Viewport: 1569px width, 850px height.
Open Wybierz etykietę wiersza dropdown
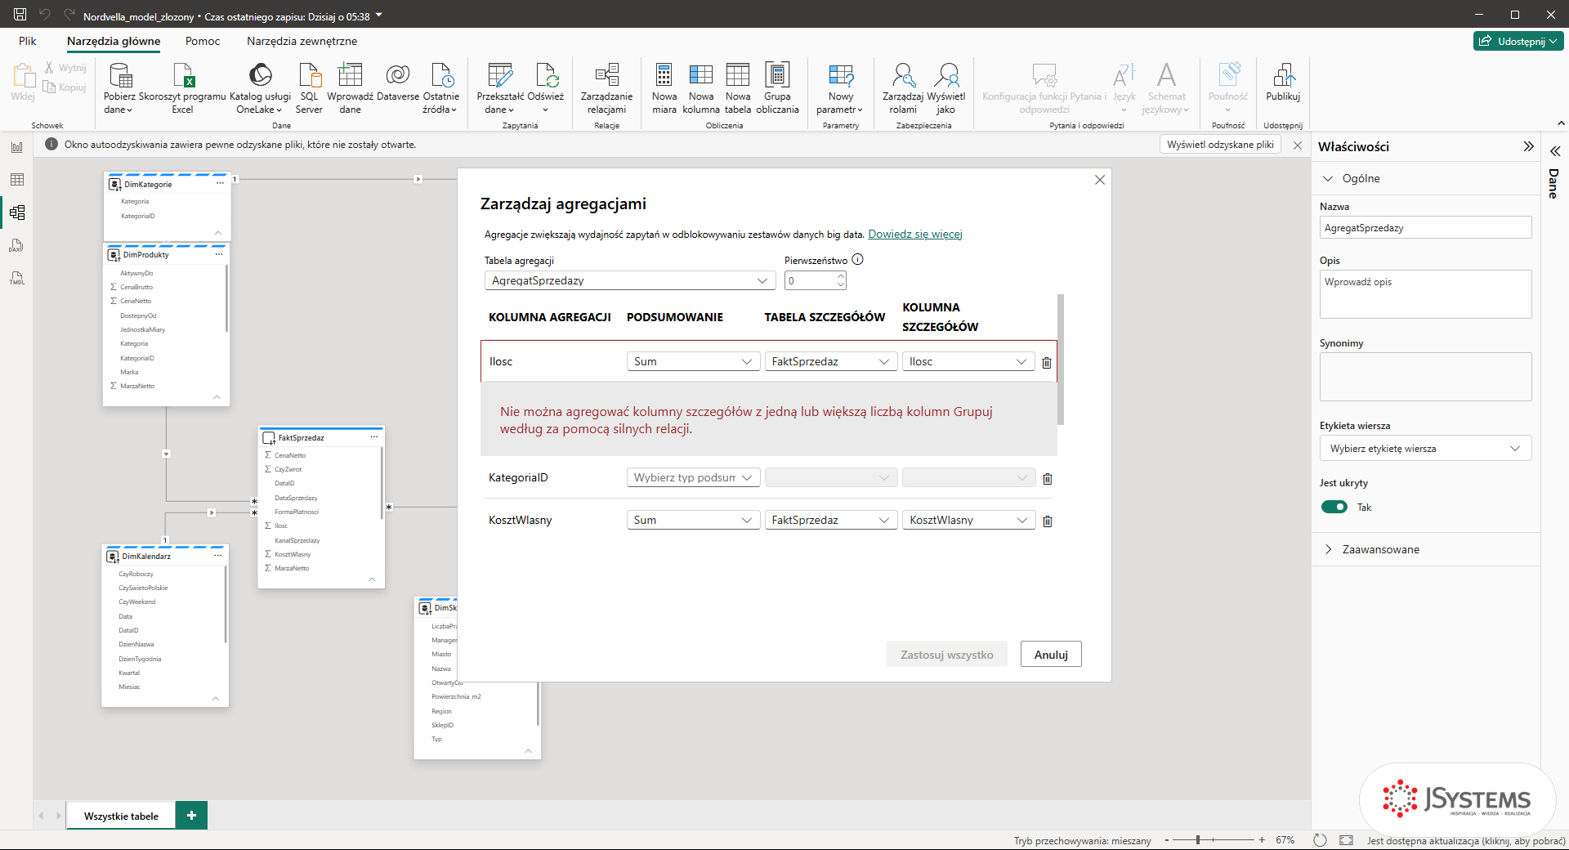coord(1425,448)
